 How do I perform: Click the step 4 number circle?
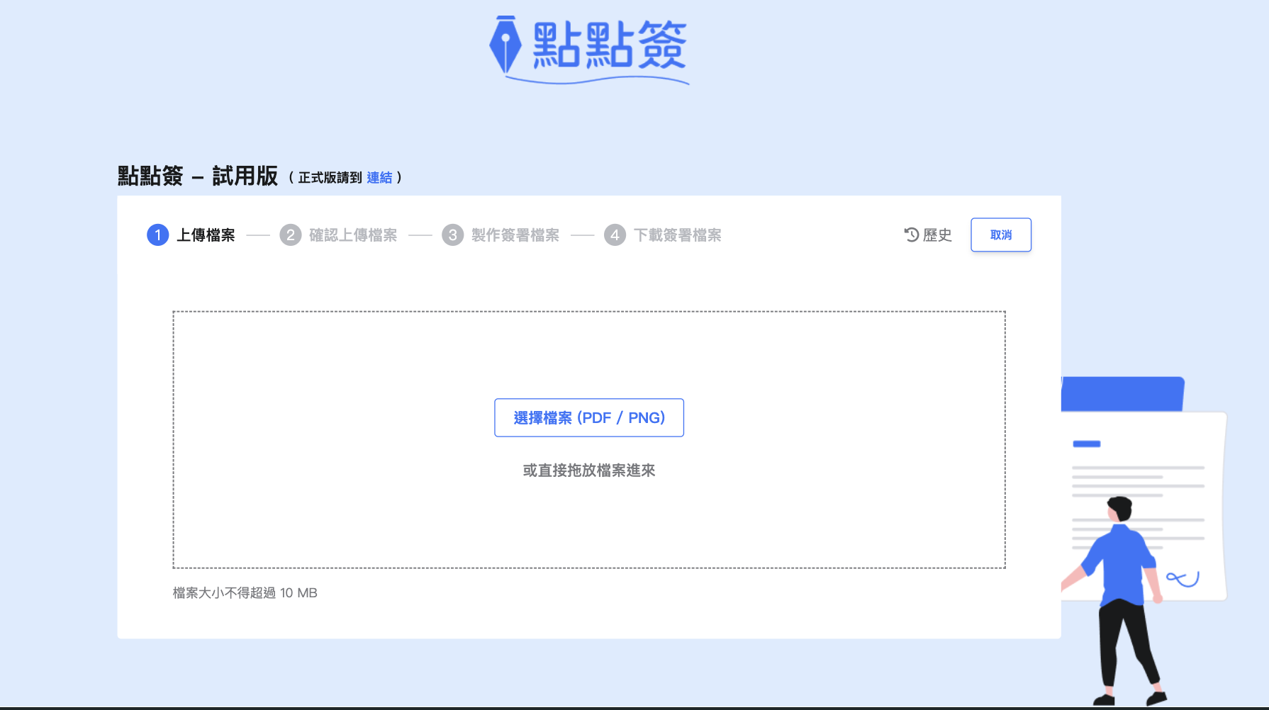(615, 235)
